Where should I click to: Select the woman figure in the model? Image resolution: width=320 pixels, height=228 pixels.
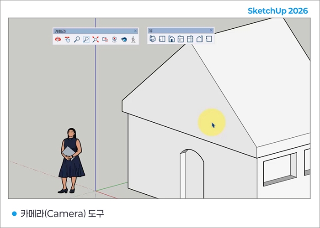(71, 161)
